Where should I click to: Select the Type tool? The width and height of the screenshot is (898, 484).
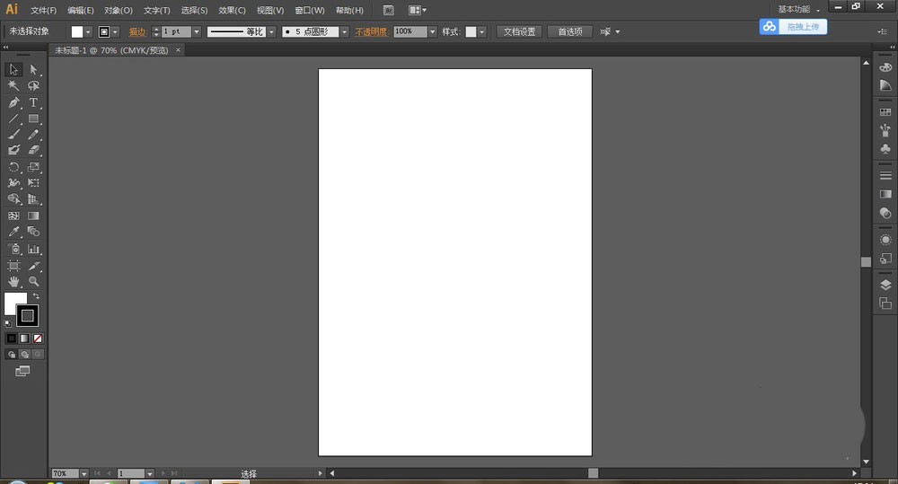33,102
